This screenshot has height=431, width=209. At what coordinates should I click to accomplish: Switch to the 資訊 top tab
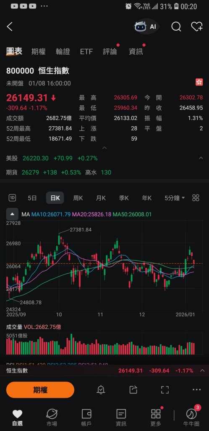(136, 51)
